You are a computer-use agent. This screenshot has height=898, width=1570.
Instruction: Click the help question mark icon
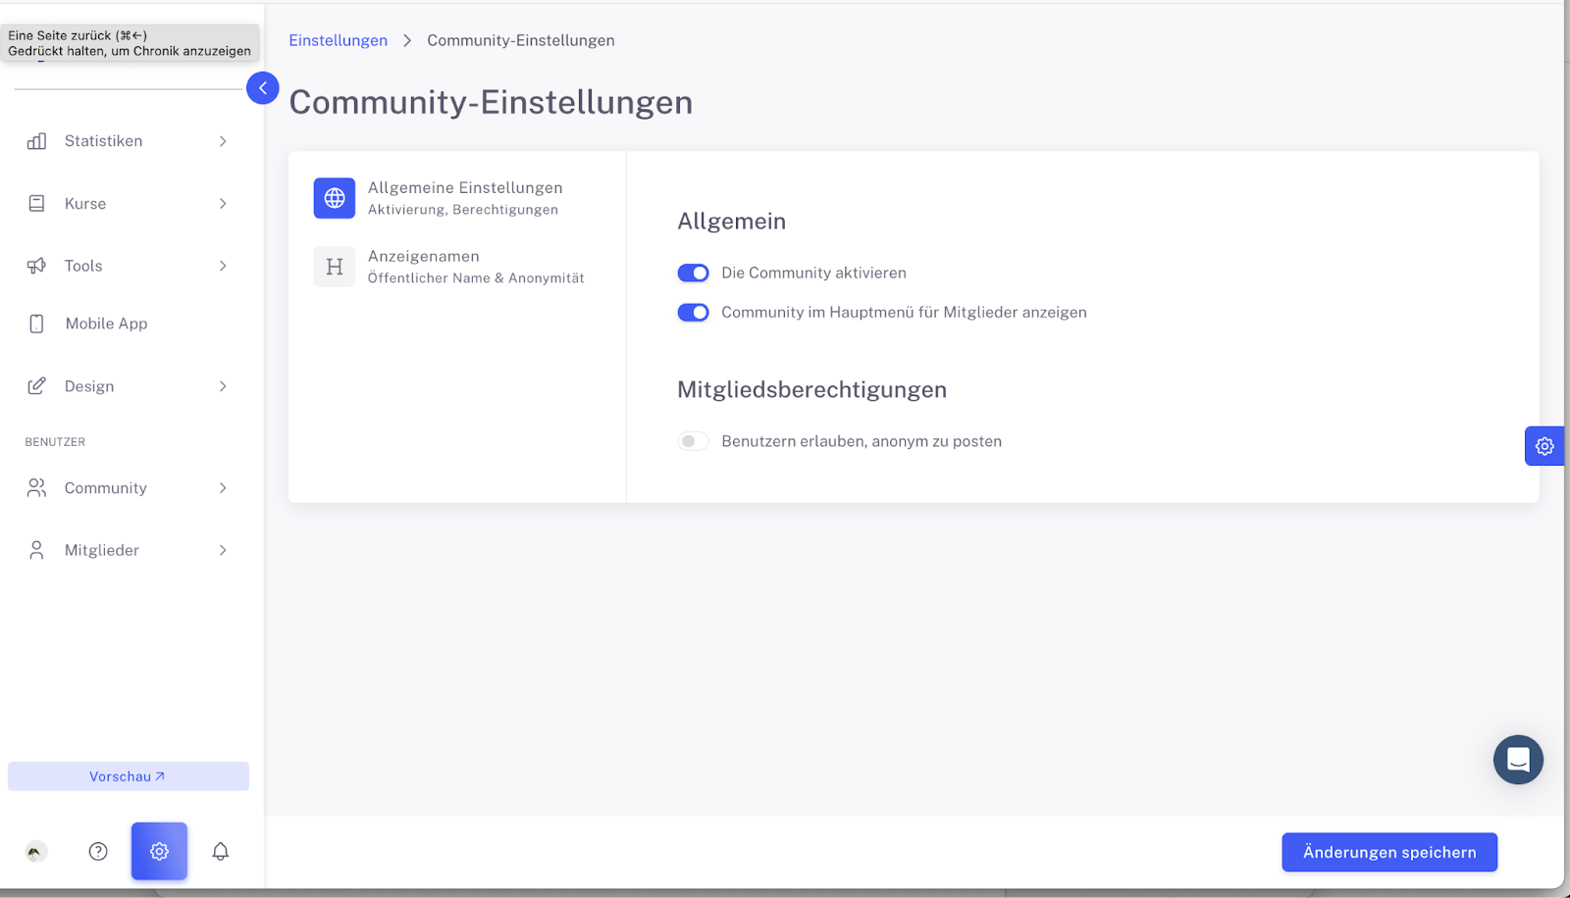[x=98, y=851]
